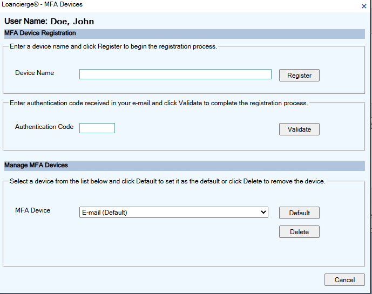The height and width of the screenshot is (294, 372).
Task: Click the User Name Doe, John text
Action: coord(49,22)
